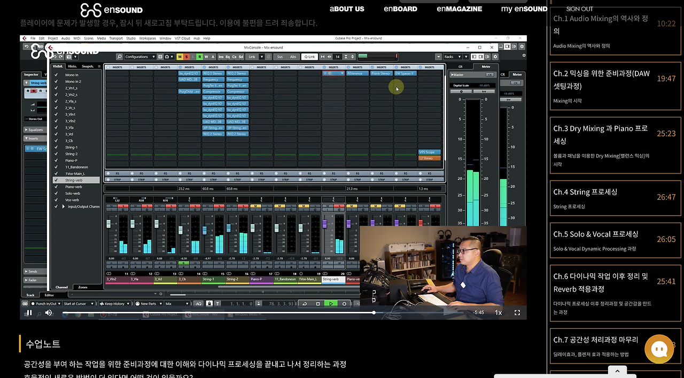Uncheck visibility of Piano-P channel
The width and height of the screenshot is (684, 378).
(56, 160)
